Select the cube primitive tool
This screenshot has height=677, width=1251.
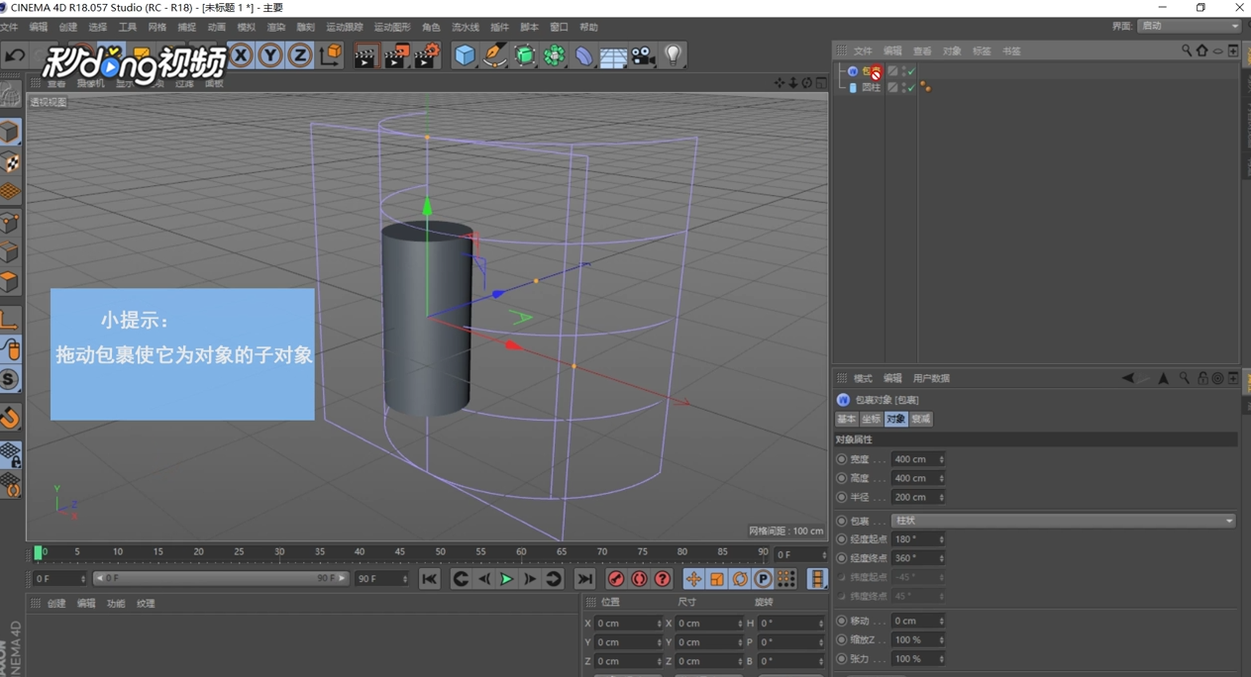click(465, 55)
